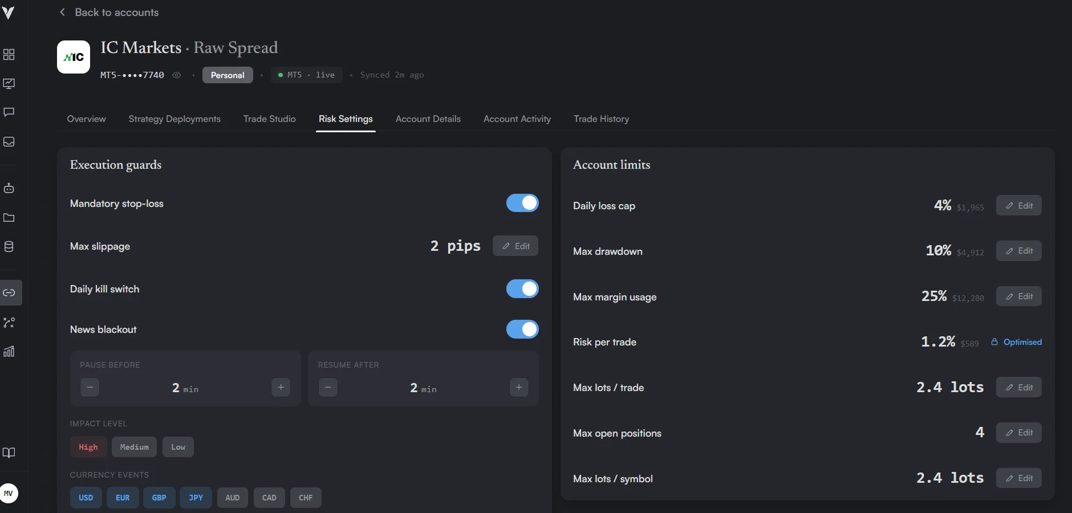The width and height of the screenshot is (1072, 513).
Task: Toggle the CHF currency events chip
Action: click(306, 498)
